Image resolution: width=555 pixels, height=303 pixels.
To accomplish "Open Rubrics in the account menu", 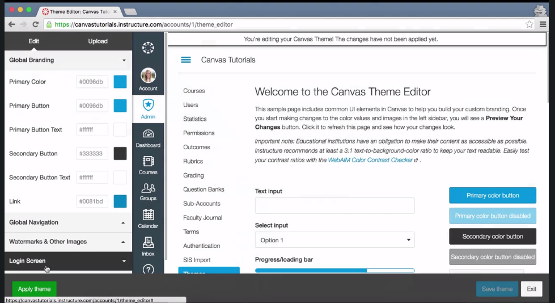I will pos(193,161).
